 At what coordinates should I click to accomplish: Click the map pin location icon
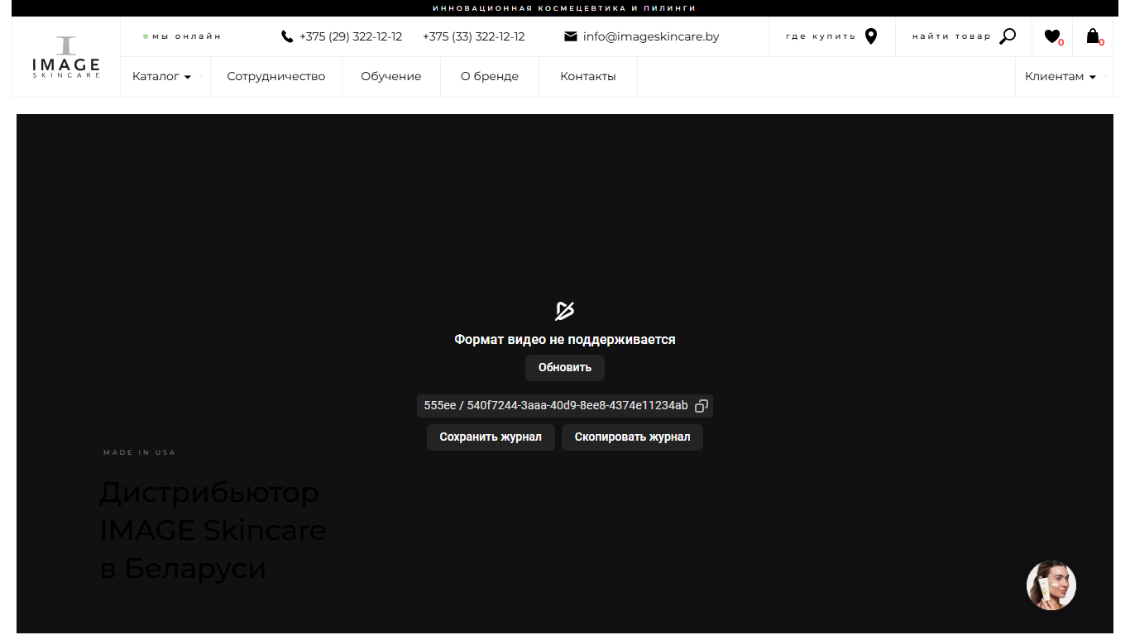[870, 36]
